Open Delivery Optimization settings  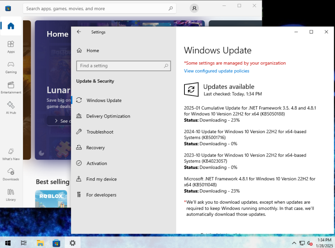(x=108, y=116)
